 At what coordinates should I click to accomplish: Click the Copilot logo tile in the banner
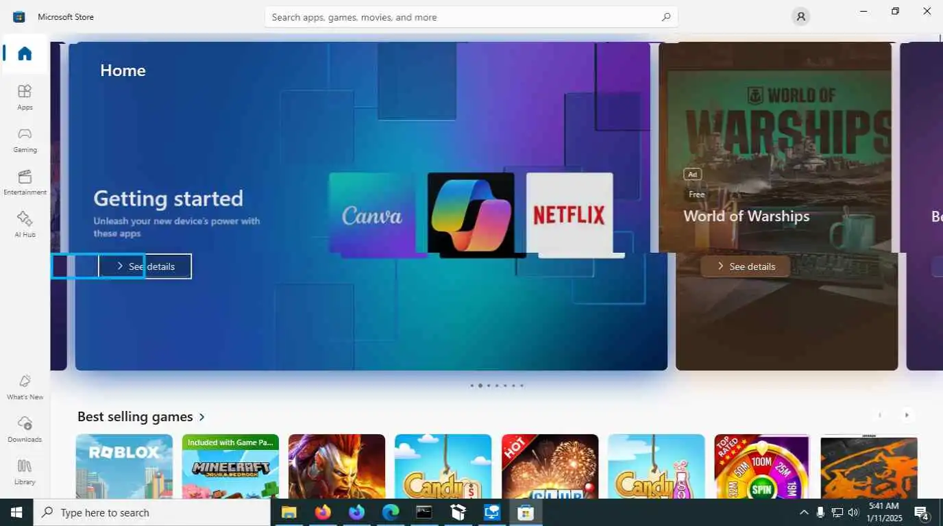point(471,215)
